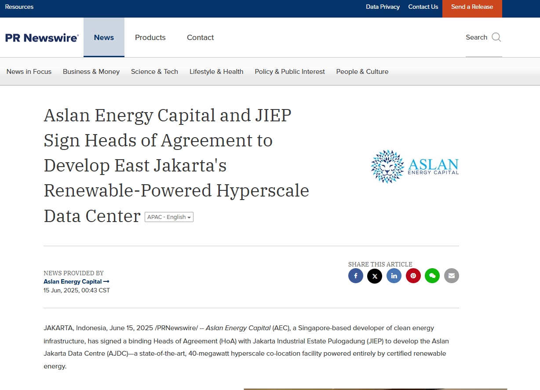Open the Resources link
This screenshot has width=540, height=390.
[x=19, y=7]
